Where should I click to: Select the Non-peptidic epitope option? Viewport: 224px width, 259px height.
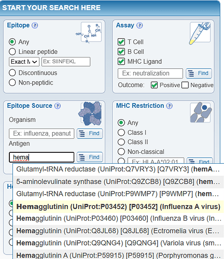[x=12, y=82]
